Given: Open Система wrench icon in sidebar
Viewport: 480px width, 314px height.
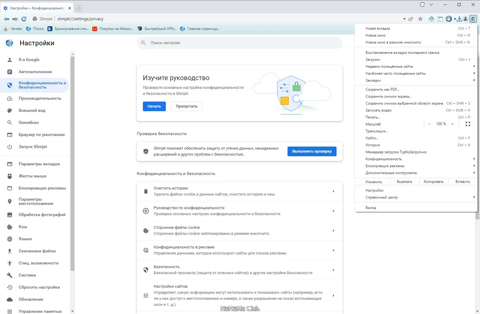Looking at the screenshot, I should (10, 275).
